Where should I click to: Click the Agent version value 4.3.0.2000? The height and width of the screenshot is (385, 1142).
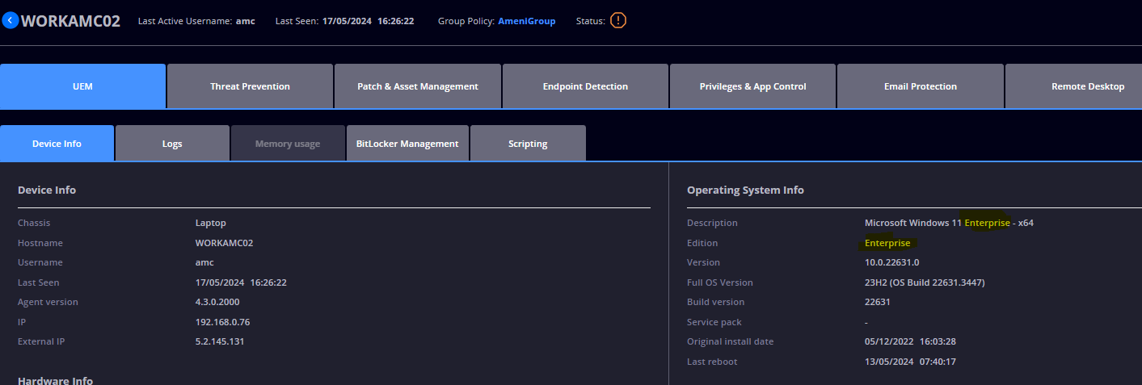coord(217,302)
